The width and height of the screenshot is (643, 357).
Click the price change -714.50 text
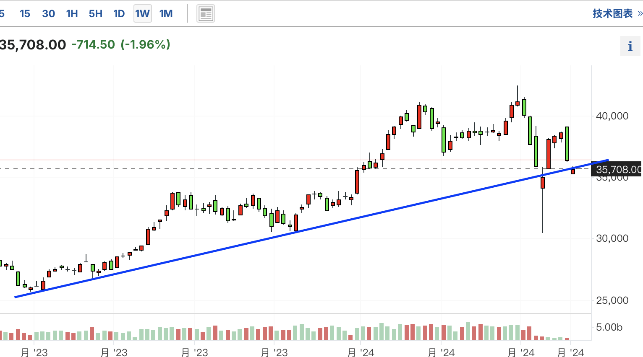coord(93,44)
